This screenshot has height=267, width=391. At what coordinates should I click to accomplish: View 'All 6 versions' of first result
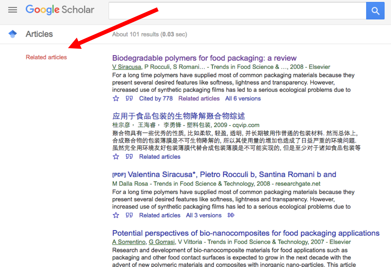click(243, 99)
